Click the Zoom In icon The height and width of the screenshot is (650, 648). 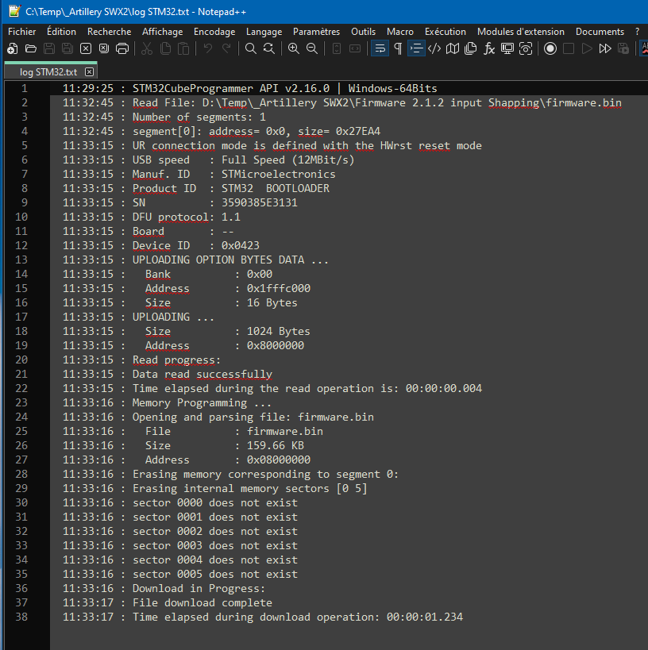293,48
